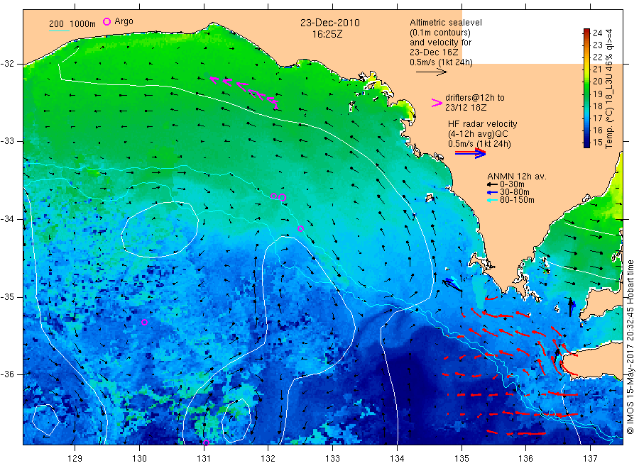The image size is (639, 468).
Task: Click the longitude label 134
Action: (397, 458)
